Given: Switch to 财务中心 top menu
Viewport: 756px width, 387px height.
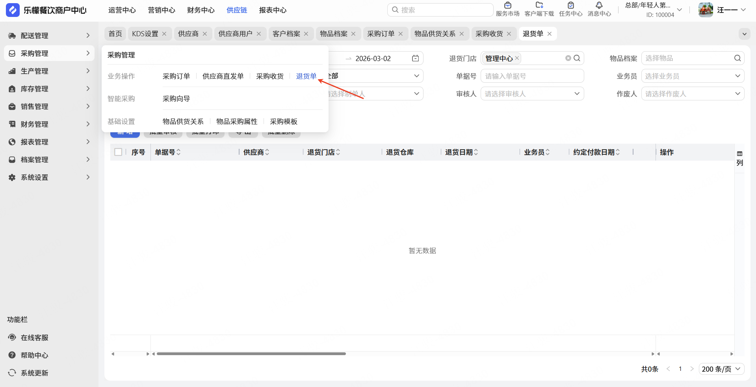Looking at the screenshot, I should coord(201,10).
